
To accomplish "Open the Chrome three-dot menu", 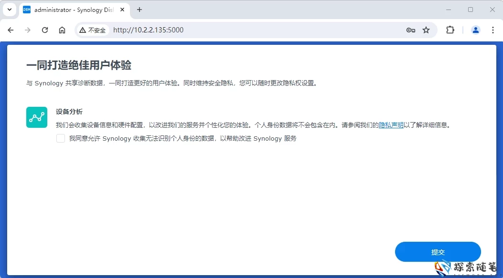I will click(493, 30).
